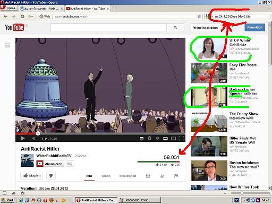The width and height of the screenshot is (272, 204).
Task: Click the Video hochladen button
Action: [206, 28]
